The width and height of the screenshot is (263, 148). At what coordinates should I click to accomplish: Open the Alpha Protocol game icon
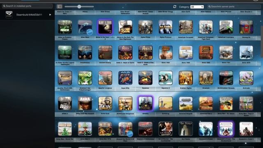click(166, 27)
